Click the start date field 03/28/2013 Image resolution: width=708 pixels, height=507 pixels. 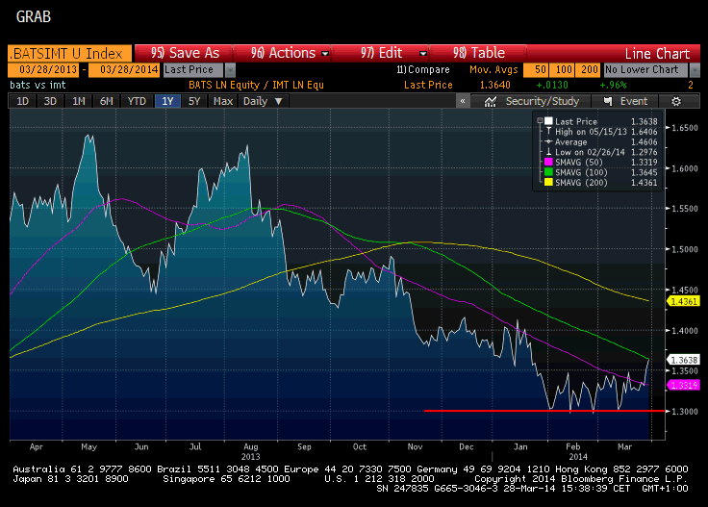tap(43, 70)
